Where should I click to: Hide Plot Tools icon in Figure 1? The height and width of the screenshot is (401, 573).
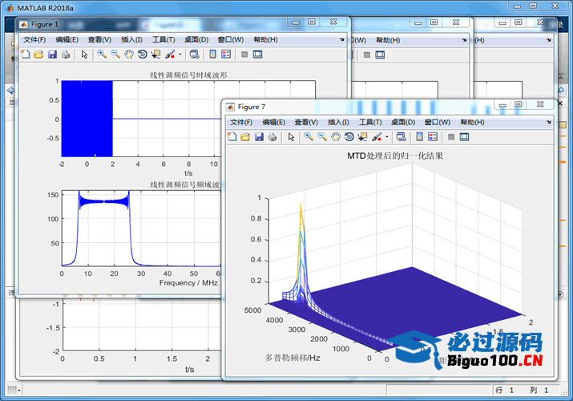click(244, 55)
